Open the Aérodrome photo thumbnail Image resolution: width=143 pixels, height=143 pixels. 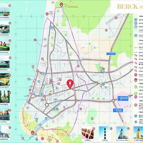click(x=5, y=63)
